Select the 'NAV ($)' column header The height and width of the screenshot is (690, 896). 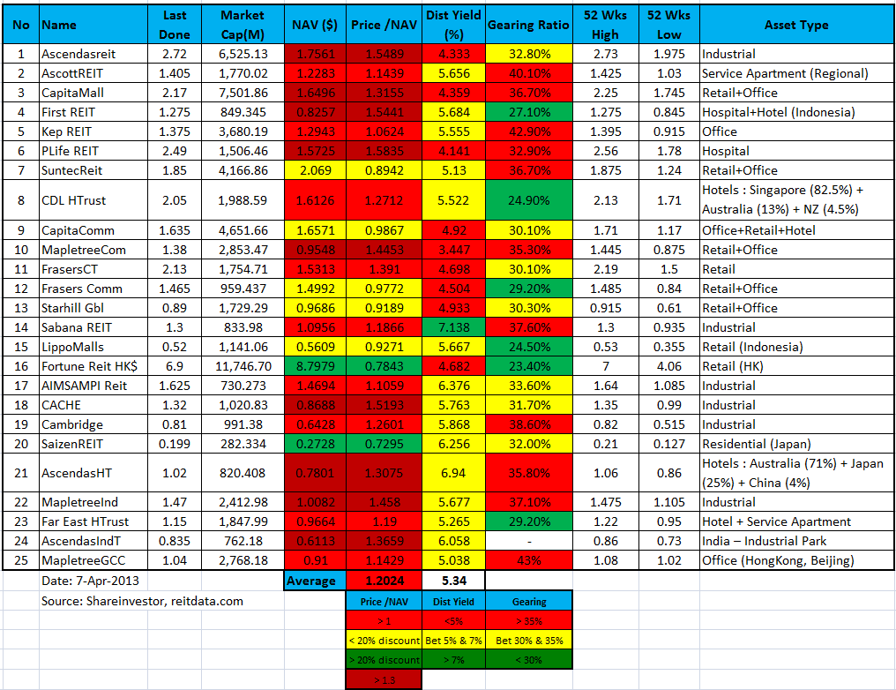click(x=315, y=25)
